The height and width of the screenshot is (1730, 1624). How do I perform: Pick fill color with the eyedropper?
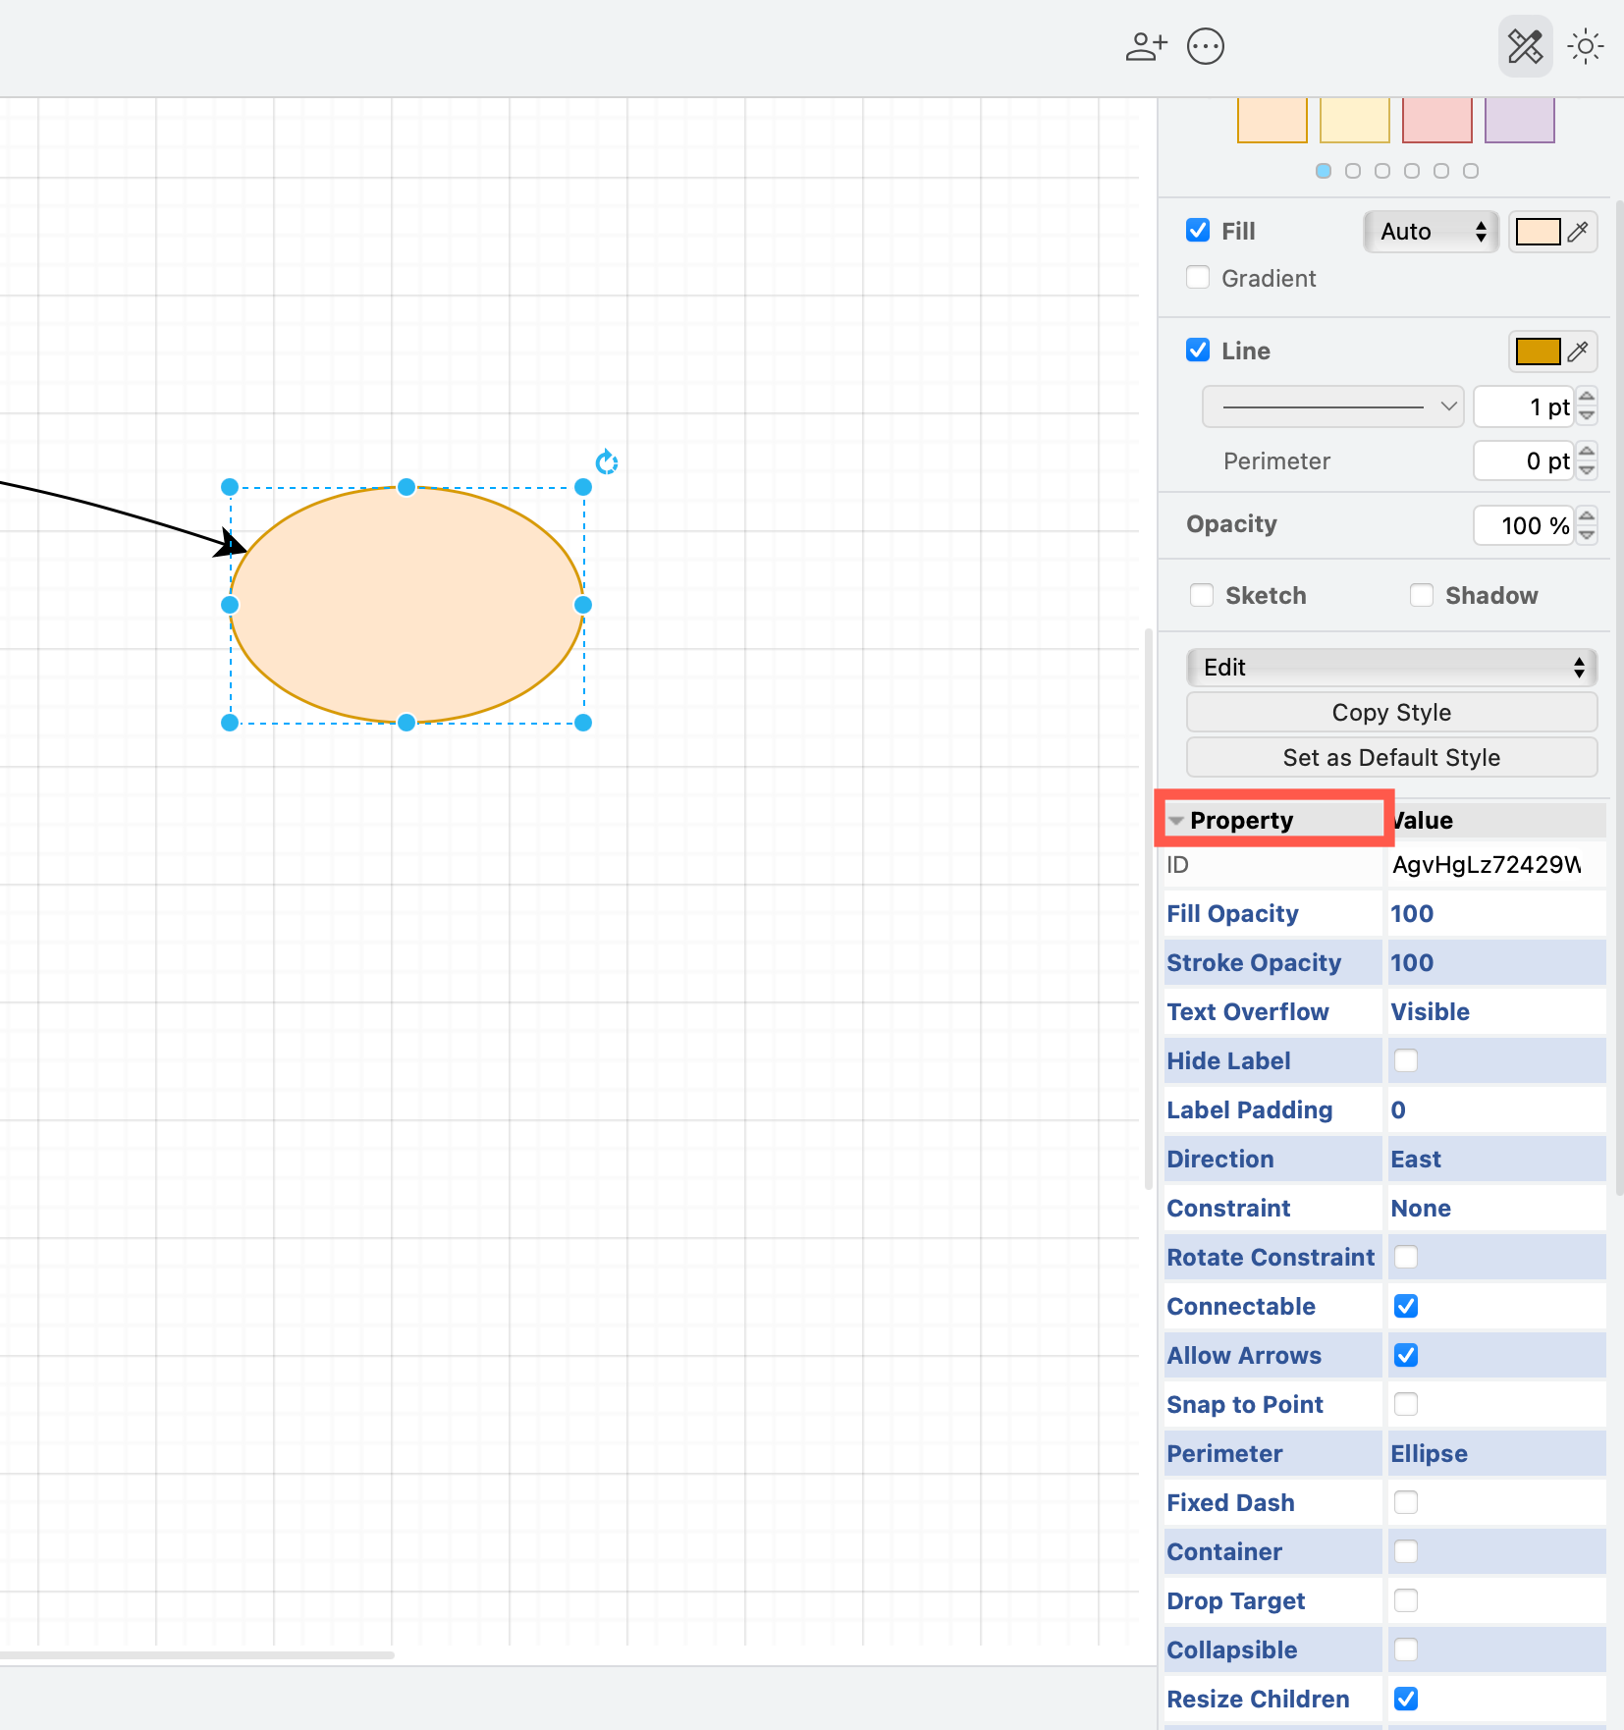coord(1578,231)
